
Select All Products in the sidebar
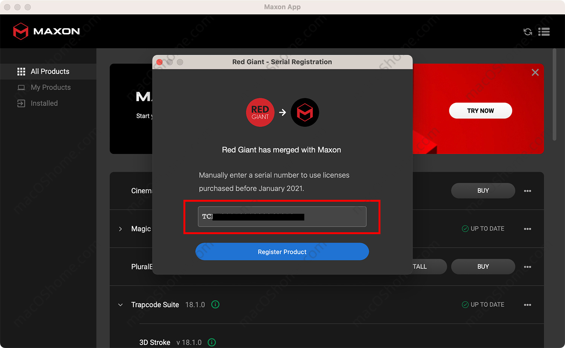coord(50,71)
